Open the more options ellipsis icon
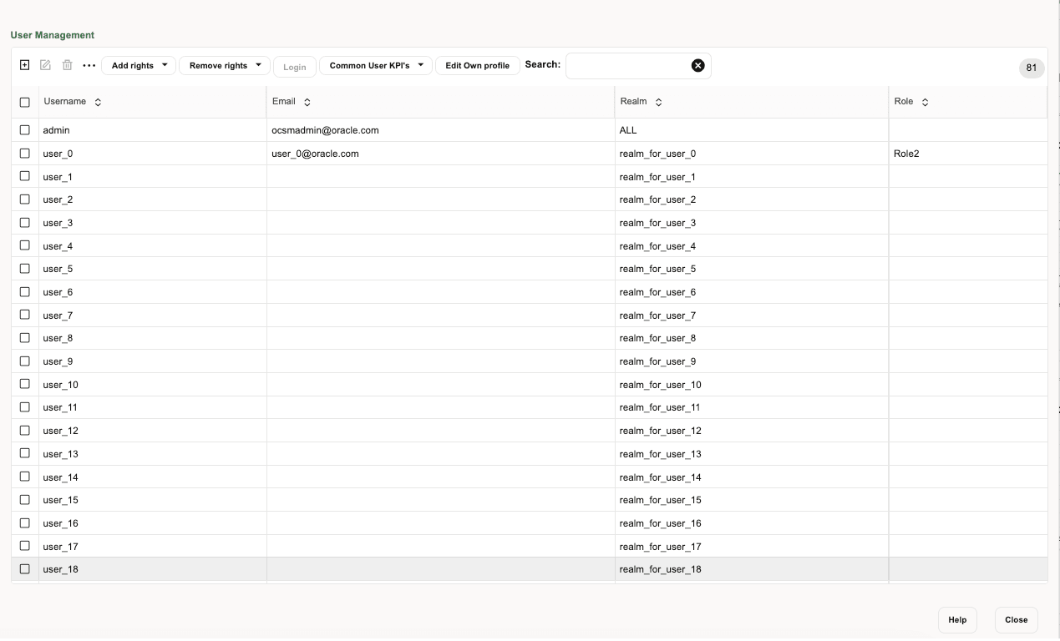The height and width of the screenshot is (641, 1060). pyautogui.click(x=89, y=64)
